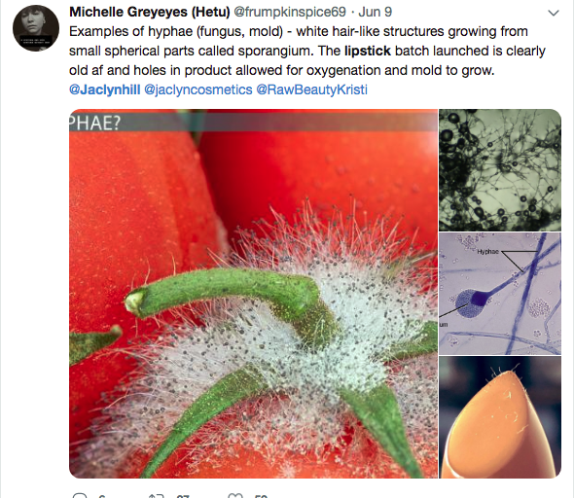Click the retweet count number
Screen dimensions: 574x498
tap(183, 496)
